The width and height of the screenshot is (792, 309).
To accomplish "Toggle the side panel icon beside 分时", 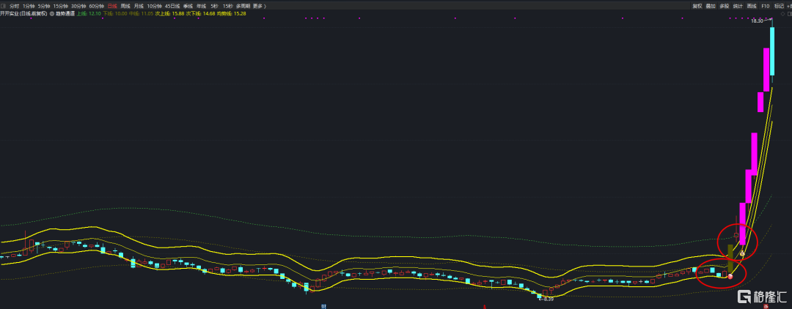I will tap(3, 6).
